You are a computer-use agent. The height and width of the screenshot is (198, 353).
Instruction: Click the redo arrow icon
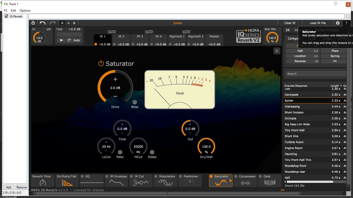click(53, 23)
